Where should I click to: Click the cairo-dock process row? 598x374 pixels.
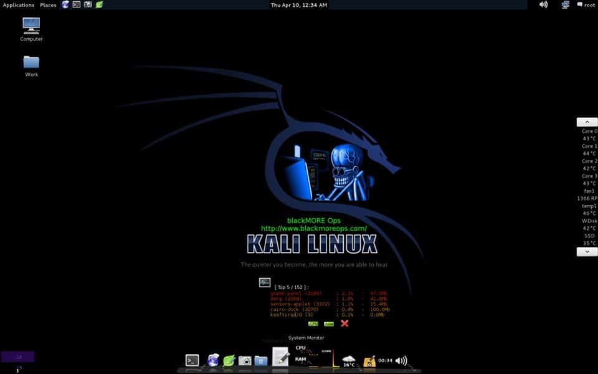pyautogui.click(x=330, y=310)
